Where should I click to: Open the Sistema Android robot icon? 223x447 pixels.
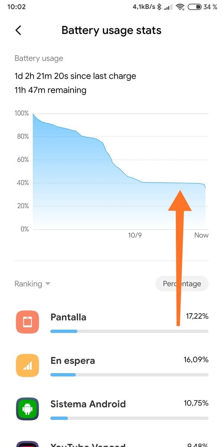click(28, 409)
